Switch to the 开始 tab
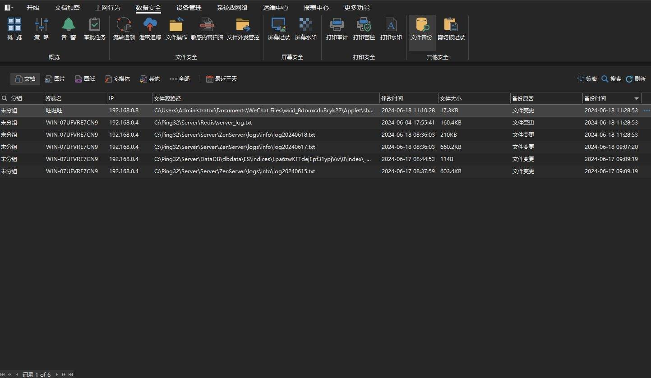This screenshot has width=651, height=378. coord(33,8)
